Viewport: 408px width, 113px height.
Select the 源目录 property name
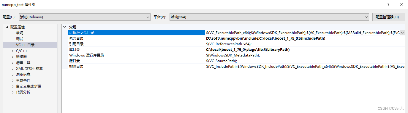coord(75,61)
